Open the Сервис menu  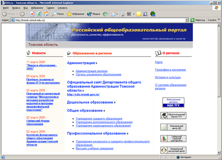pos(50,8)
